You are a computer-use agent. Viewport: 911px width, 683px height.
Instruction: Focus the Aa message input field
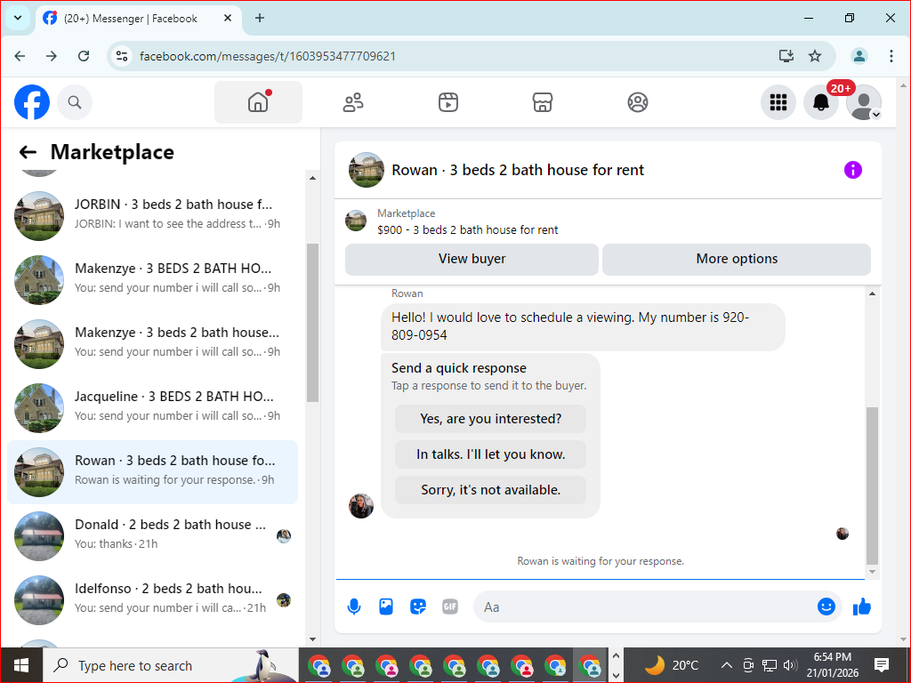pos(645,607)
